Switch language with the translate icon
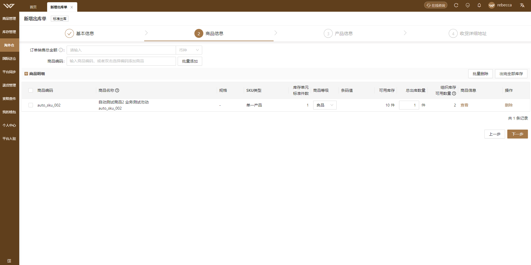Viewport: 531px width, 265px height. (x=522, y=5)
